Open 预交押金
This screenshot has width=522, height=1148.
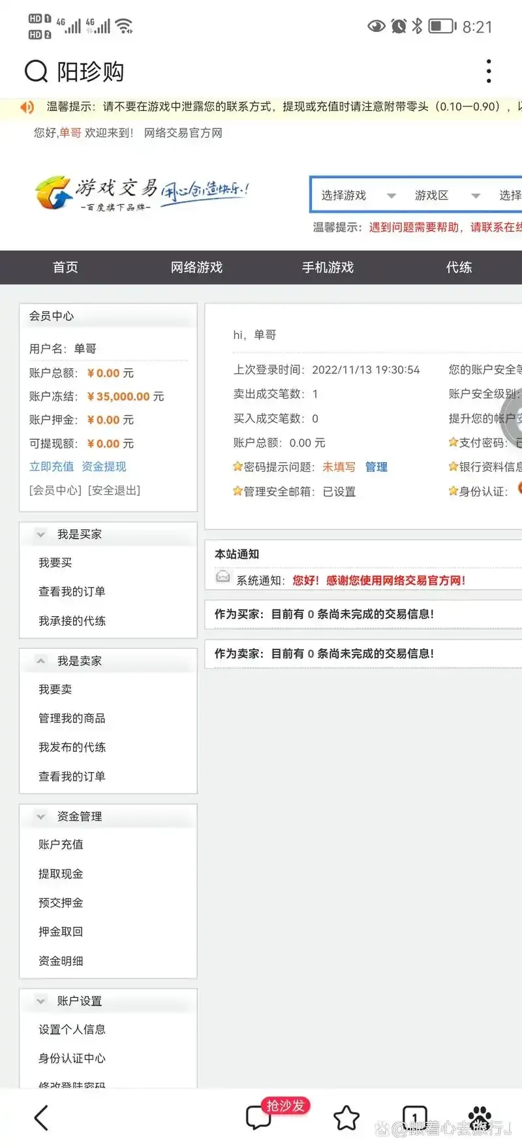[x=61, y=903]
